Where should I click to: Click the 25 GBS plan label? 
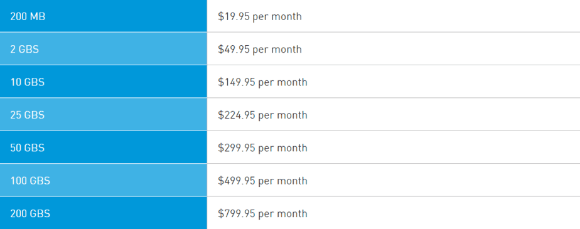[28, 115]
